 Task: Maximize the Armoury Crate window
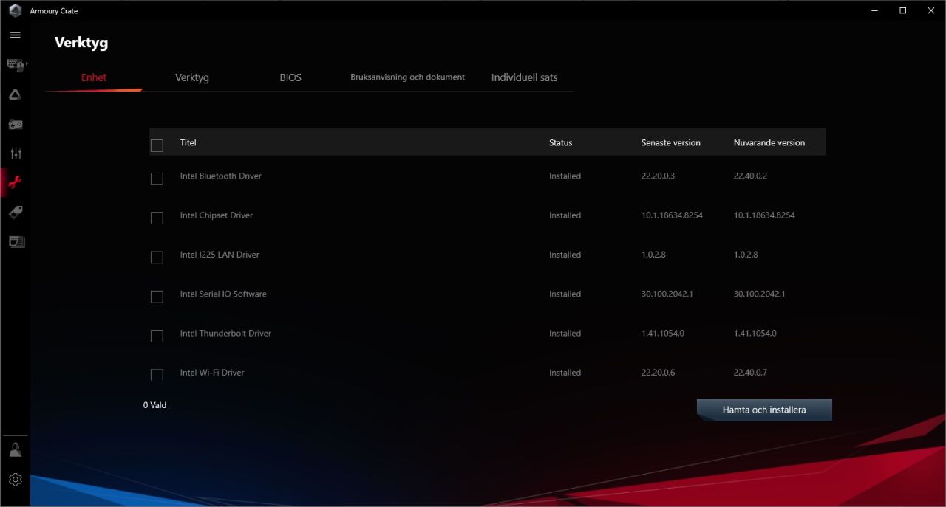tap(902, 10)
